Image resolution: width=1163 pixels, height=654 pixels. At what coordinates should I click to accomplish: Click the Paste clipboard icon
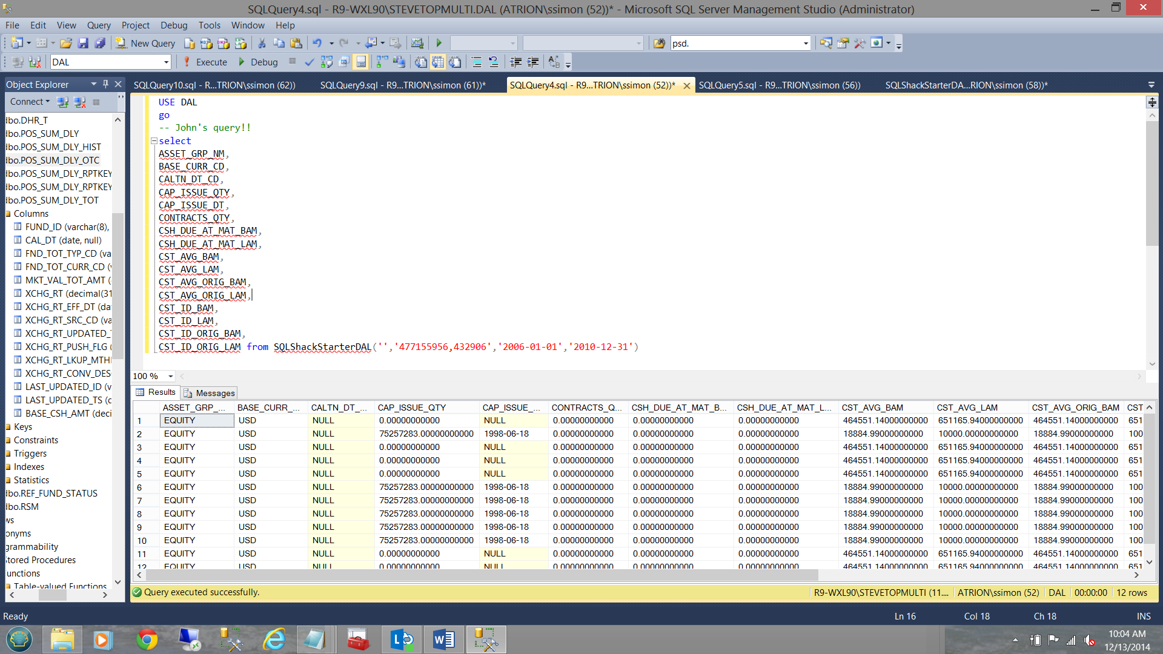[x=296, y=43]
